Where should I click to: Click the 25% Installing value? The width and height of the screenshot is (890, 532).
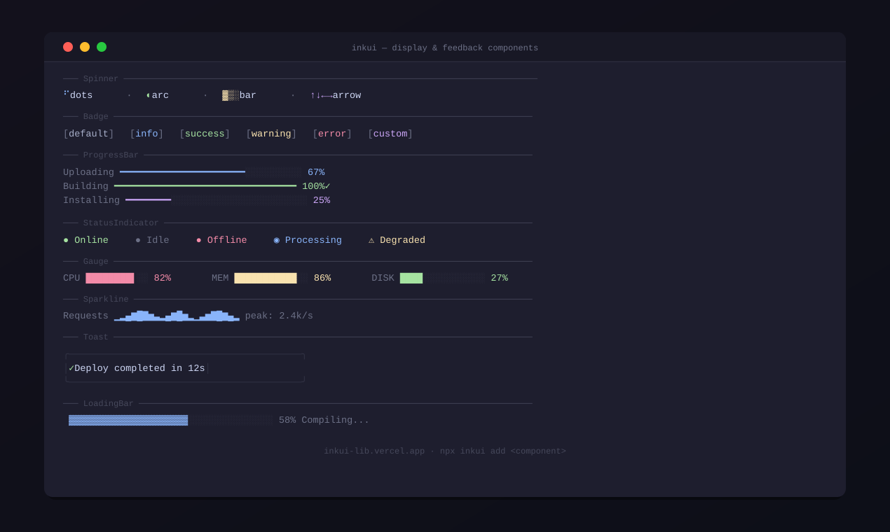322,200
